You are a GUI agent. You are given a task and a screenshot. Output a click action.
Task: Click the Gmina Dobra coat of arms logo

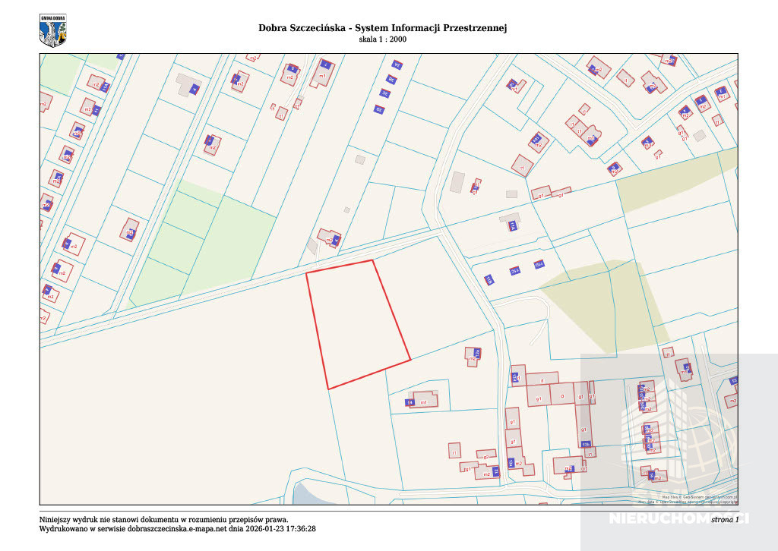pyautogui.click(x=52, y=30)
